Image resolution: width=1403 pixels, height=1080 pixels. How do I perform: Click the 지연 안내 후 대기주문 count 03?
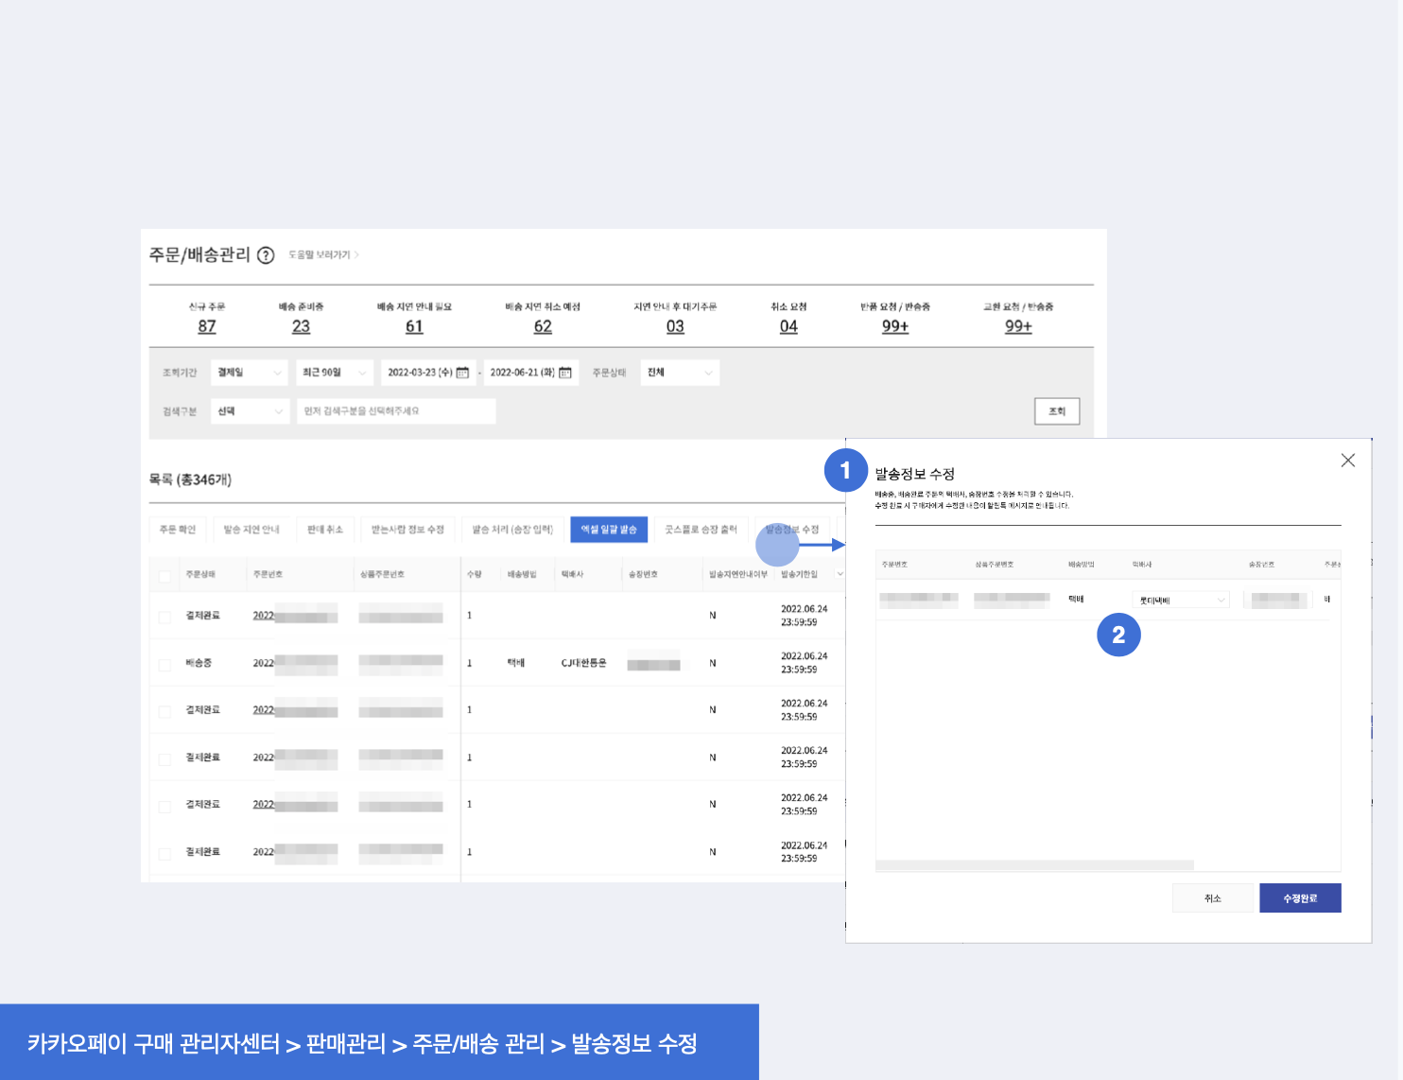click(x=675, y=326)
